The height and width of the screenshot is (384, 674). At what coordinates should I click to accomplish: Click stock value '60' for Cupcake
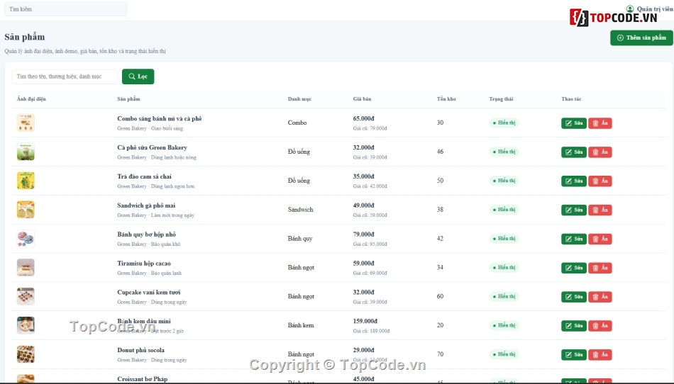440,296
